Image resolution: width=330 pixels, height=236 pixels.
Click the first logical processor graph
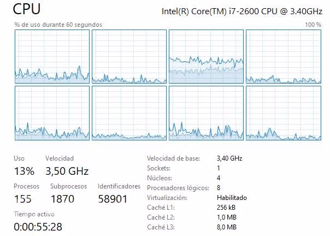click(x=52, y=56)
